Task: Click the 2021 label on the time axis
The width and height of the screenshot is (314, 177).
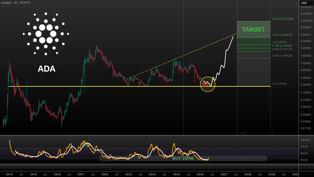Action: pyautogui.click(x=81, y=174)
